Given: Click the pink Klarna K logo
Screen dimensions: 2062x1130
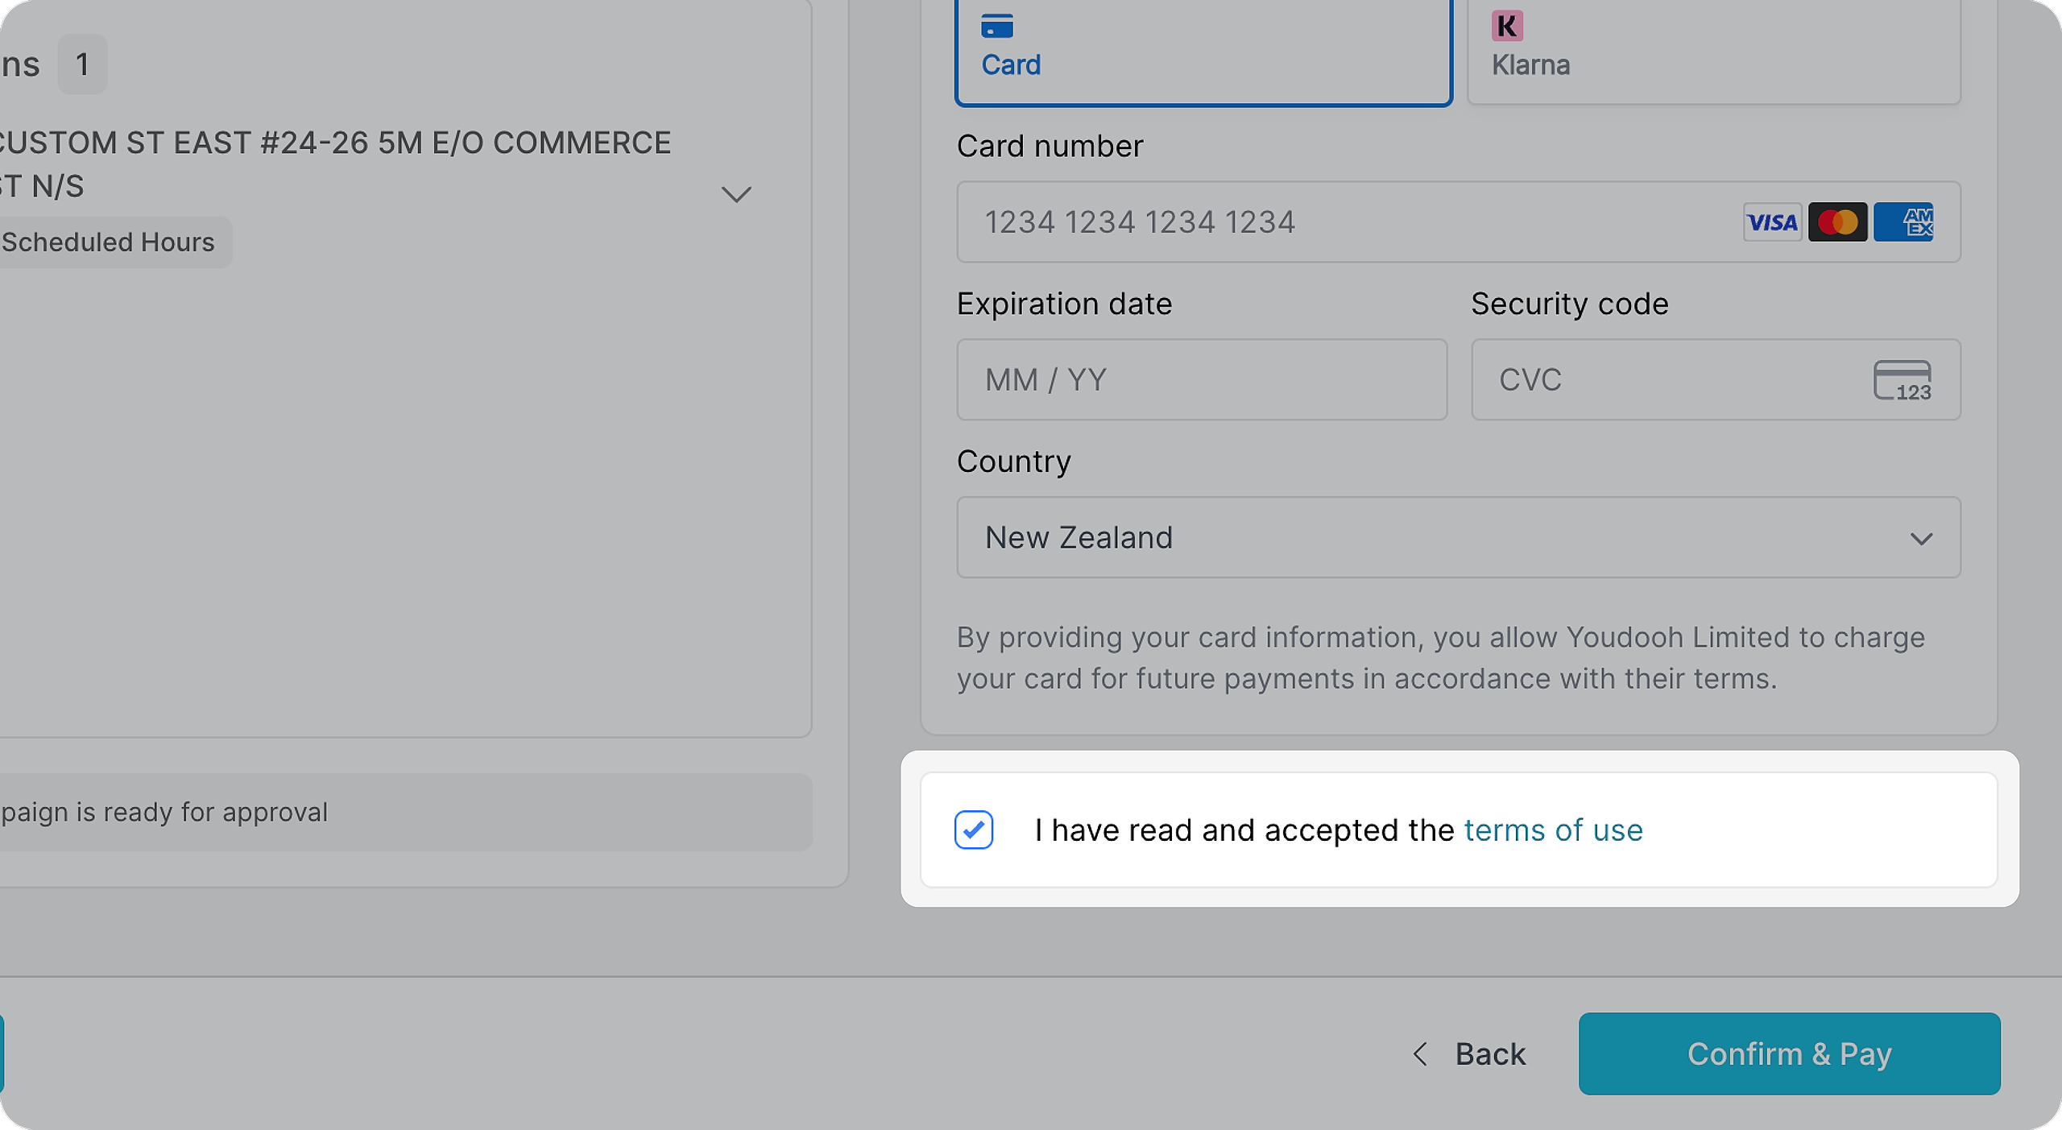Looking at the screenshot, I should click(1507, 27).
